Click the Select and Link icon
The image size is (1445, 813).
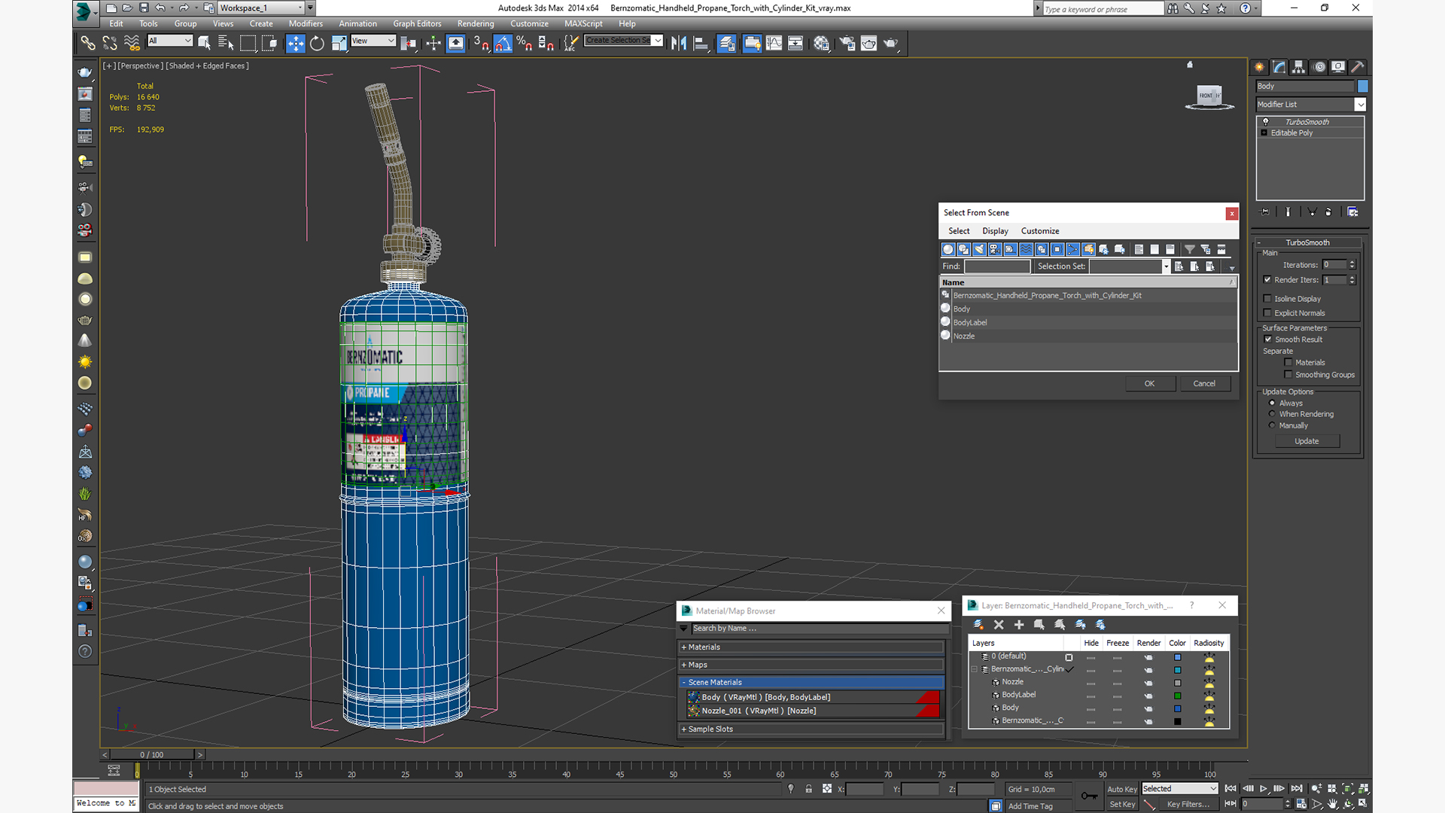pos(88,44)
